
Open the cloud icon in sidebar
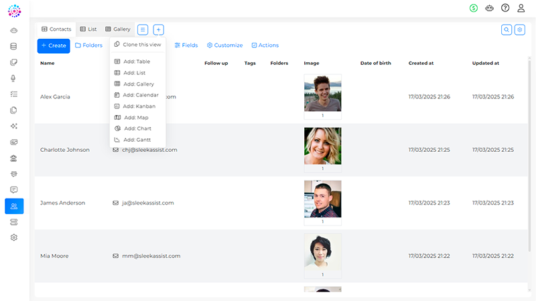click(x=13, y=30)
